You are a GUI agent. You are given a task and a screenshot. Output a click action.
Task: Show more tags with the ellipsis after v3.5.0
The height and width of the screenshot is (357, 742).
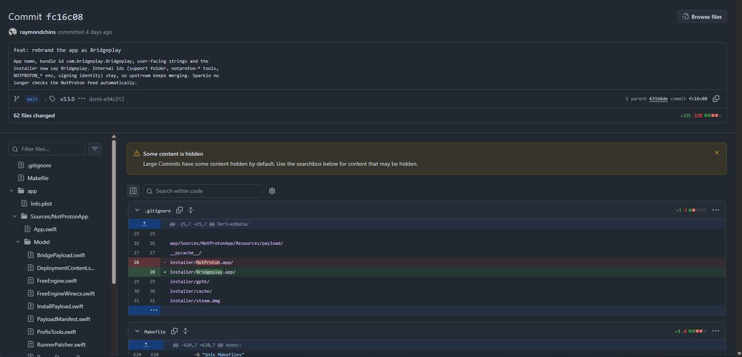coord(81,99)
